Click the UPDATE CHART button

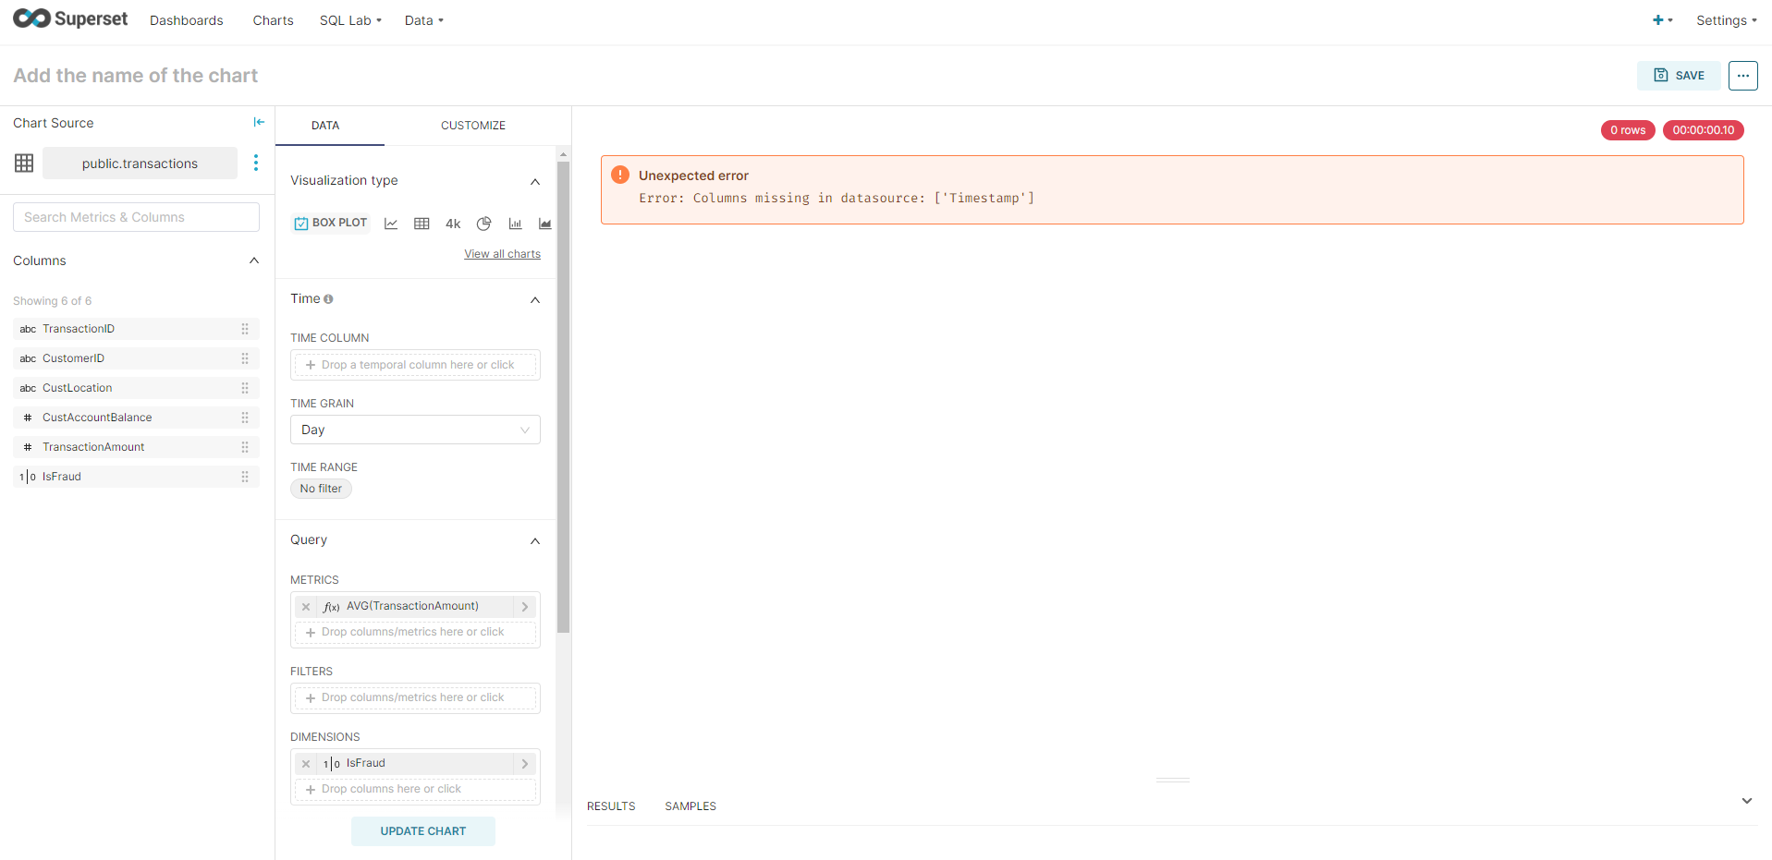[422, 830]
